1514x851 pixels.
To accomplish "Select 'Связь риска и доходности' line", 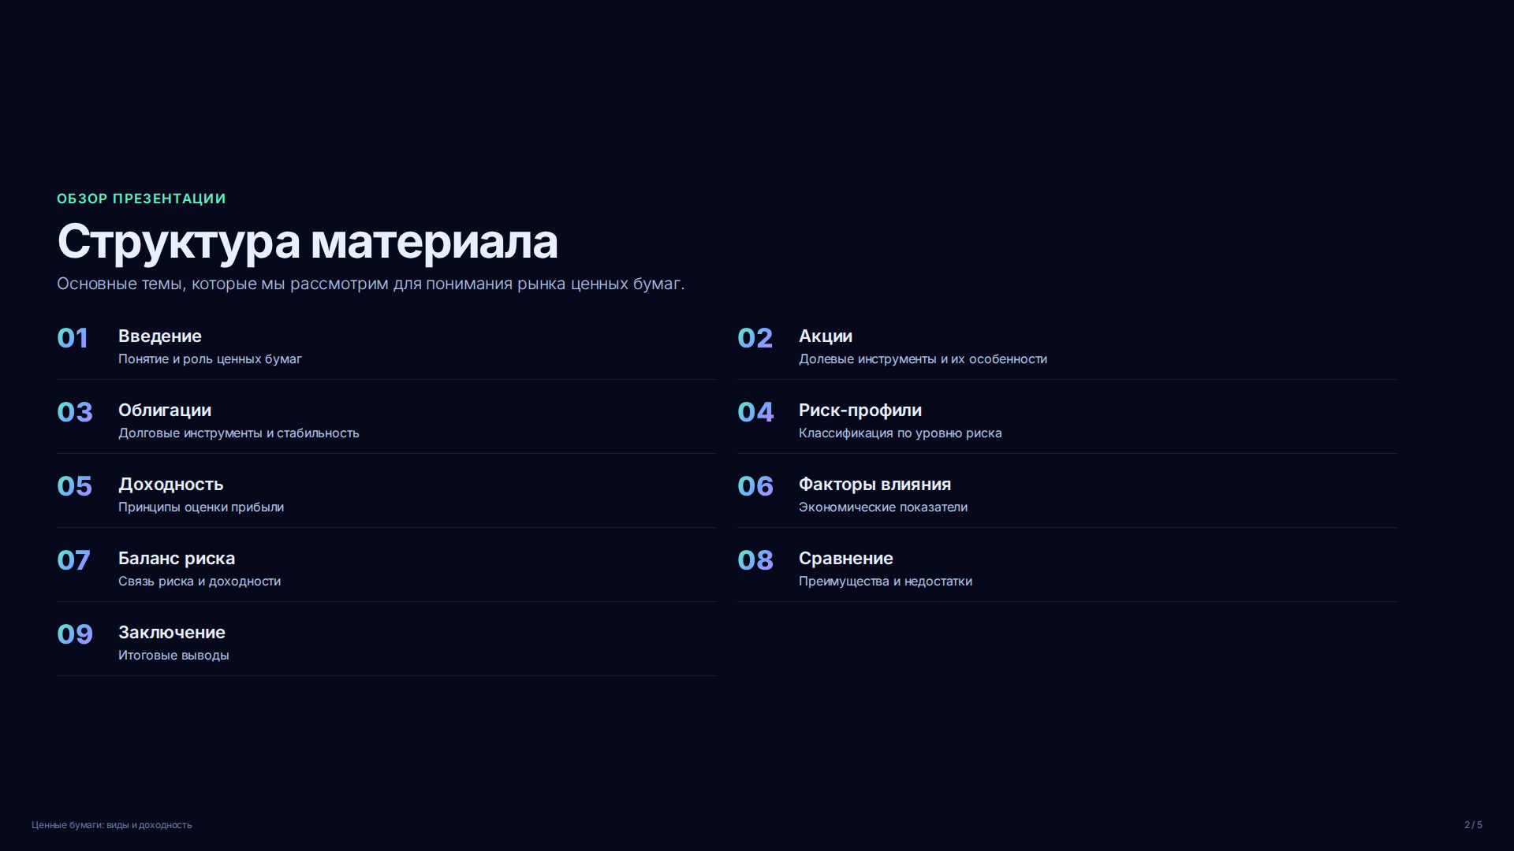I will tap(200, 582).
